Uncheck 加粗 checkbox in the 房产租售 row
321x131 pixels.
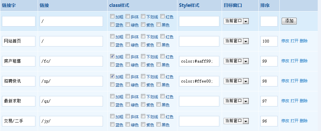[x=112, y=56]
